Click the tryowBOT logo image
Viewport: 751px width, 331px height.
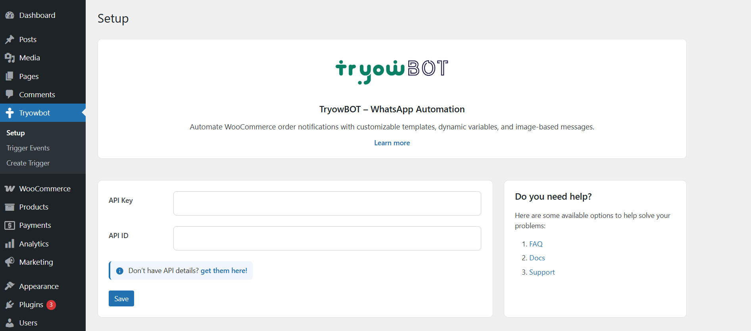(392, 72)
